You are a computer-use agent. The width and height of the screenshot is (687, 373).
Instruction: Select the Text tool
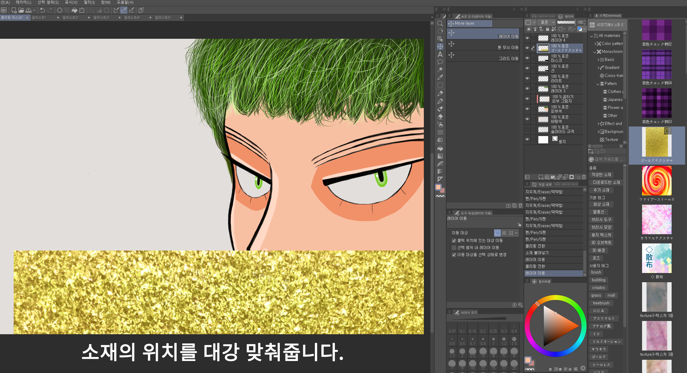(440, 54)
